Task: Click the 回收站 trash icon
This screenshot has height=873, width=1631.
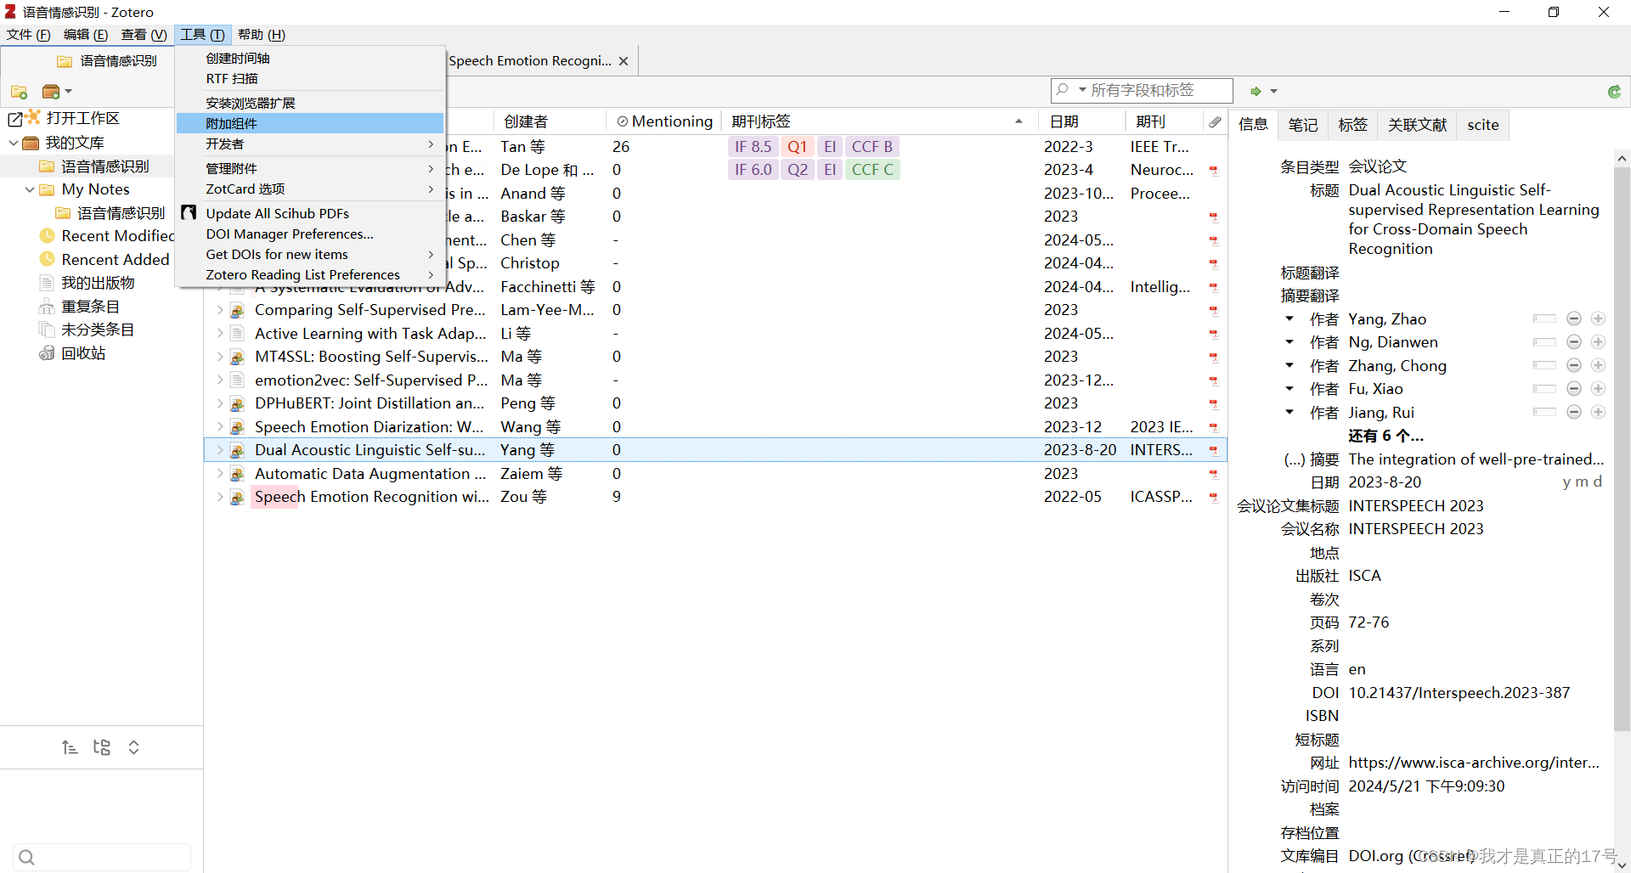Action: tap(47, 353)
